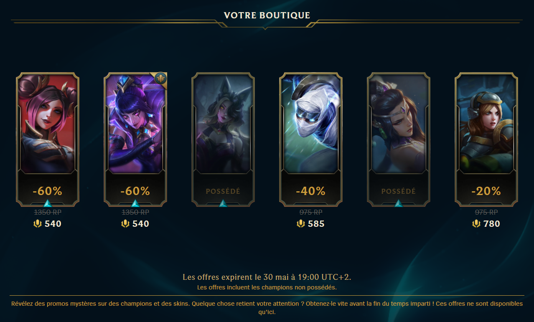The image size is (534, 322).
Task: Click the 780 RP discounted price
Action: click(x=491, y=224)
